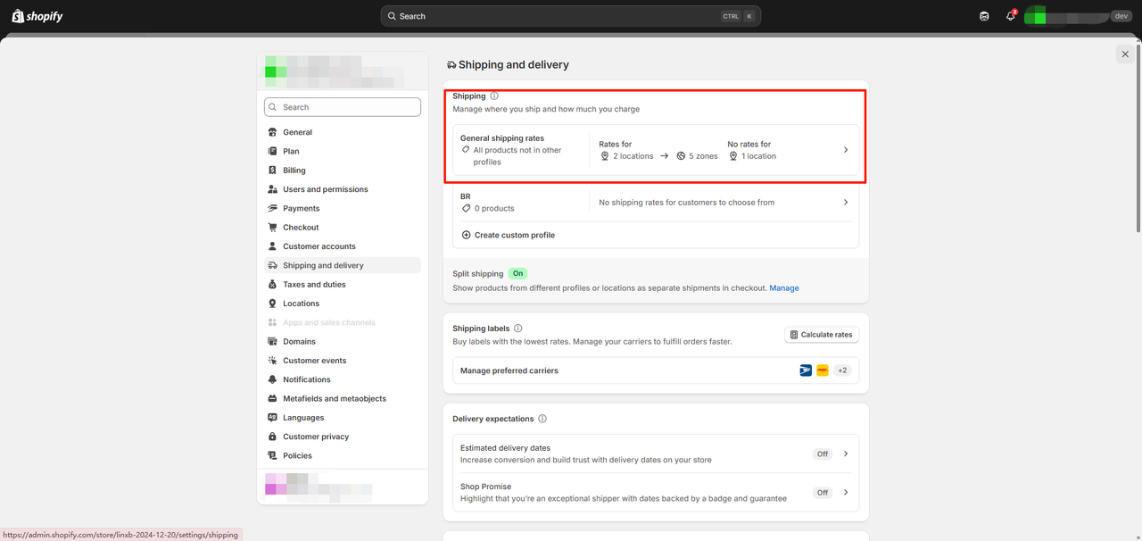Click the info icon beside Delivery expectations
Image resolution: width=1142 pixels, height=541 pixels.
542,419
